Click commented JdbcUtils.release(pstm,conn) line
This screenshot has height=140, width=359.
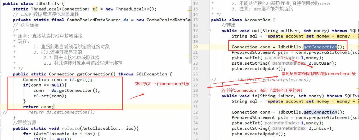click(x=274, y=80)
